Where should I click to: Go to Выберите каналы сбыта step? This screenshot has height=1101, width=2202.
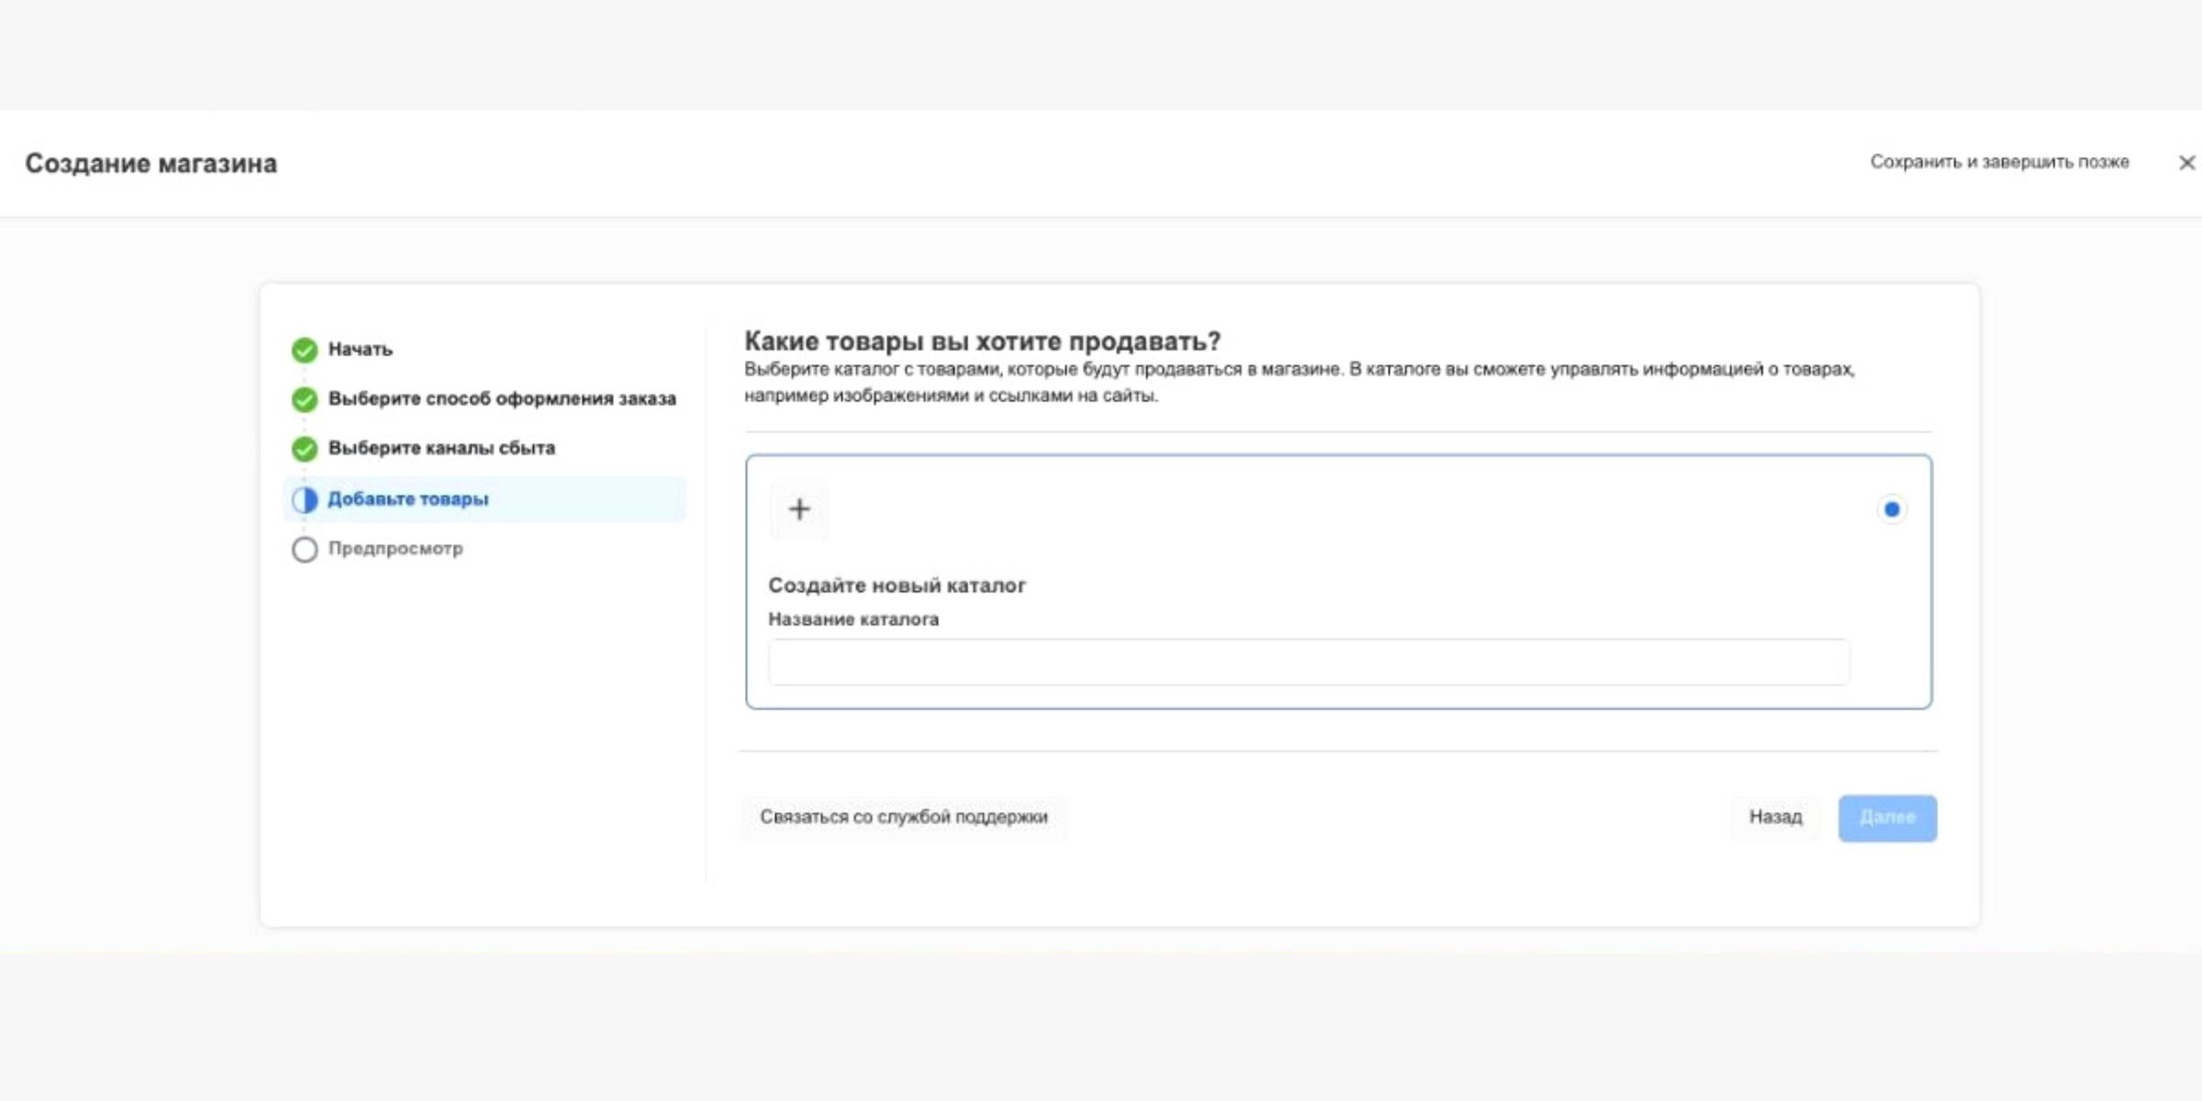pyautogui.click(x=441, y=449)
